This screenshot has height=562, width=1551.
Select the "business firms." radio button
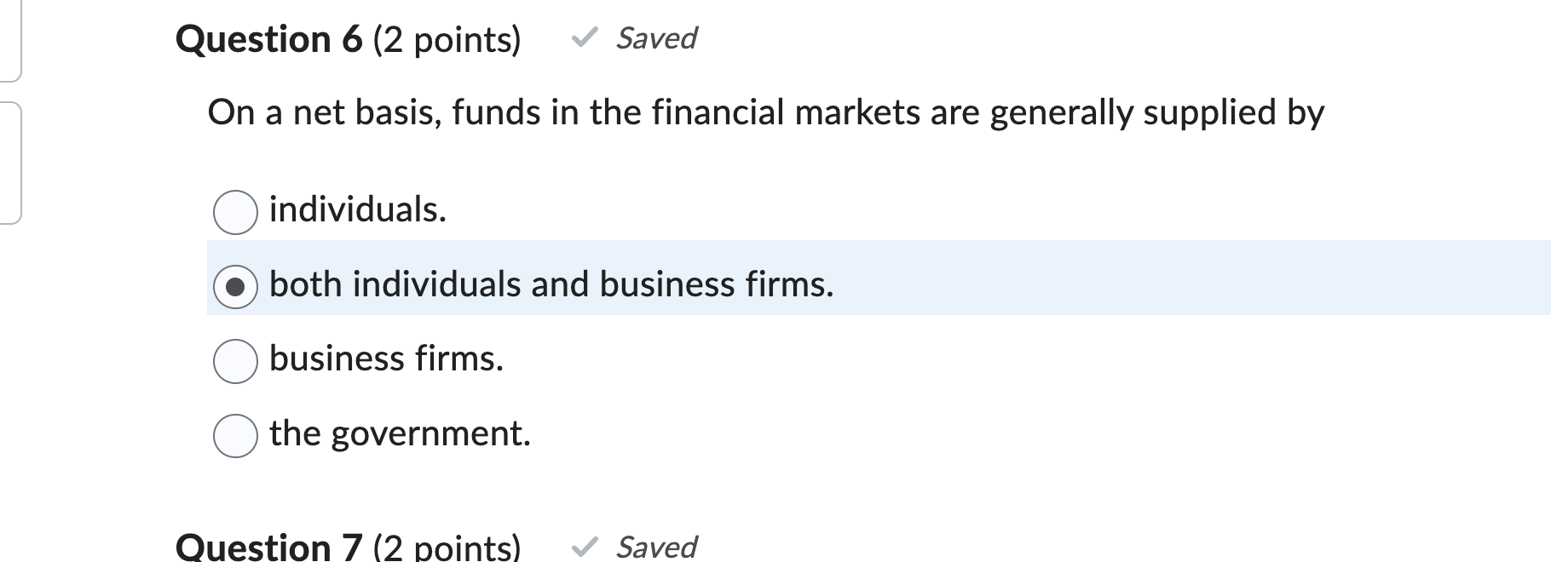[x=234, y=360]
